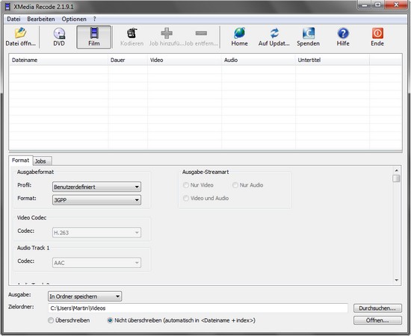Click the Öffnen button
Image resolution: width=411 pixels, height=336 pixels.
pyautogui.click(x=377, y=320)
